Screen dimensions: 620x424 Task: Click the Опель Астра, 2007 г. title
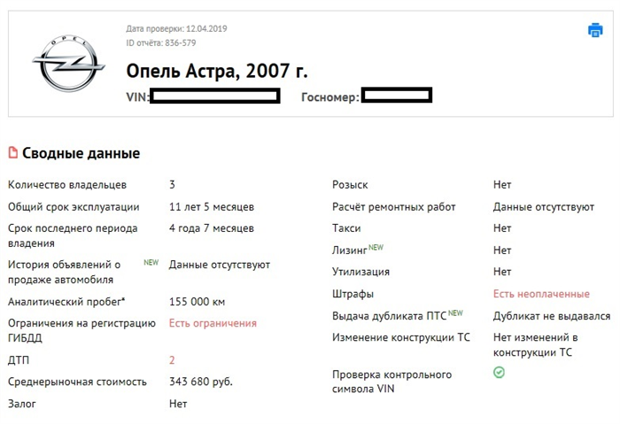(217, 71)
